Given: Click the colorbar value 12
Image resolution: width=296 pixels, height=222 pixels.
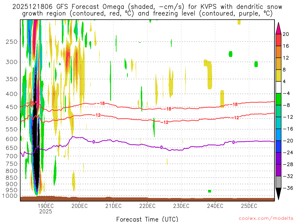Looking at the screenshot, I should tap(286, 58).
